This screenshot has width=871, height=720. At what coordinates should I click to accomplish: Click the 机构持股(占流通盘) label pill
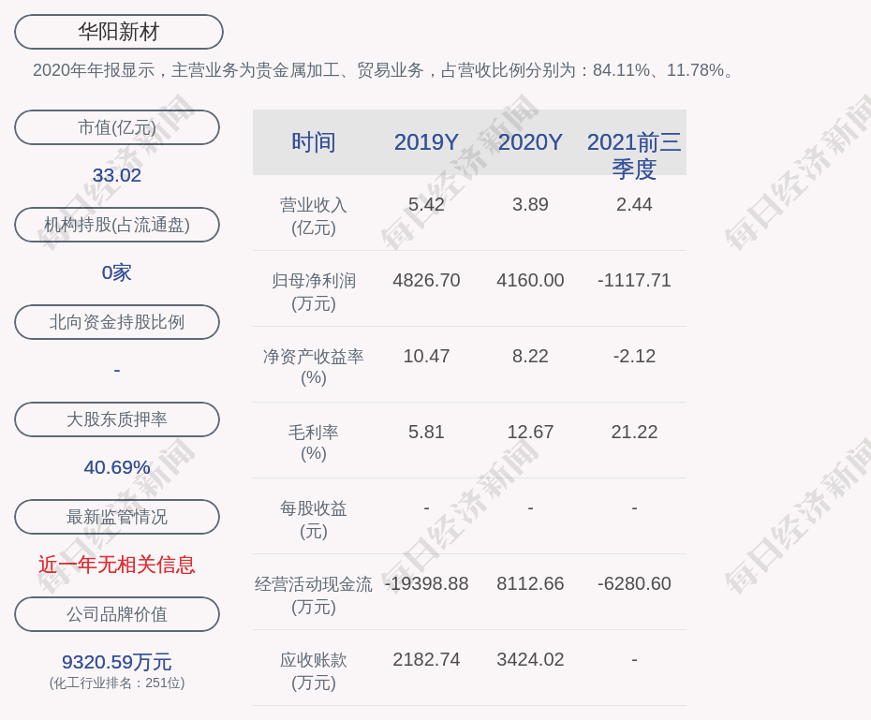[x=117, y=225]
